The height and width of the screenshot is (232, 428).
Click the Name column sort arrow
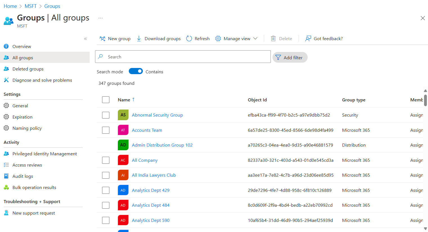pyautogui.click(x=133, y=99)
